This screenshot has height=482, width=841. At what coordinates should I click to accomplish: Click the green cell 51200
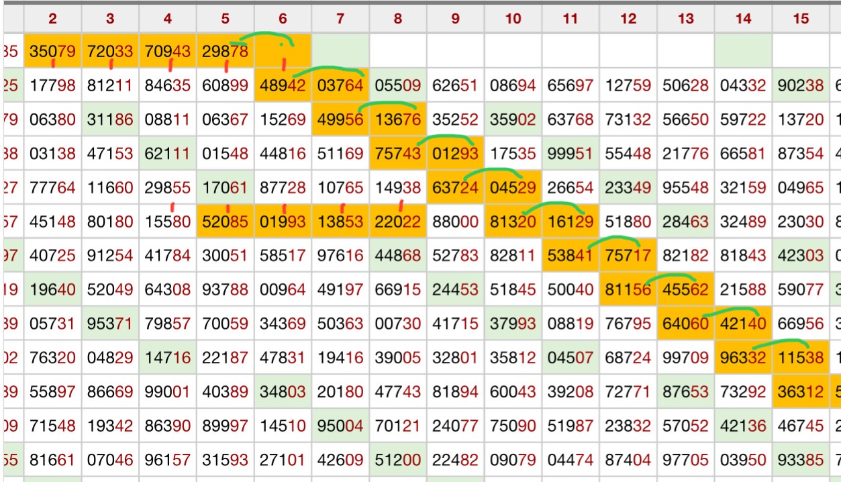[x=398, y=460]
